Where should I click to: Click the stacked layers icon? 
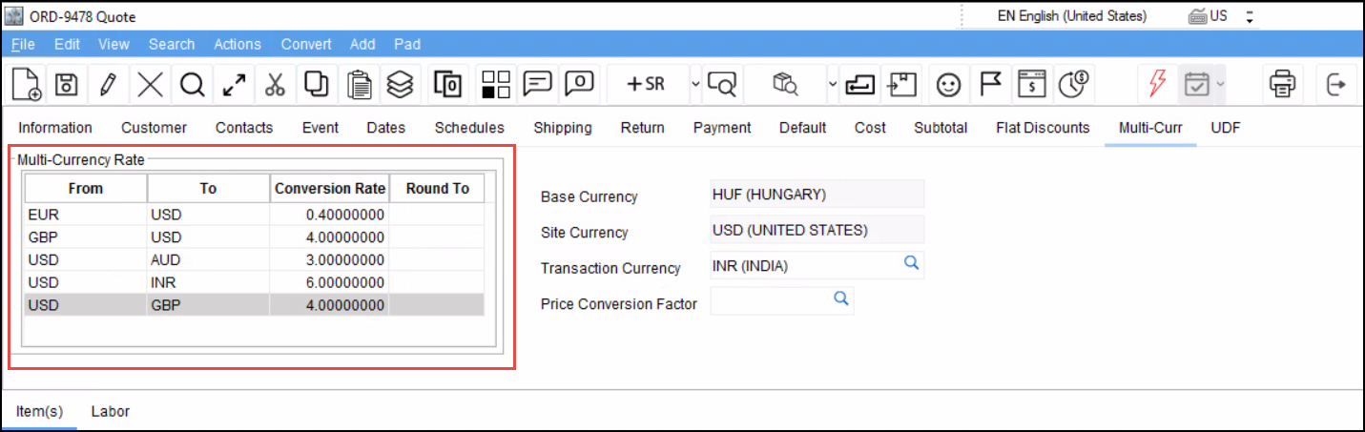pos(400,85)
